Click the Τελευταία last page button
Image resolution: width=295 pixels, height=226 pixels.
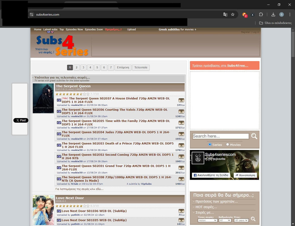pyautogui.click(x=141, y=68)
